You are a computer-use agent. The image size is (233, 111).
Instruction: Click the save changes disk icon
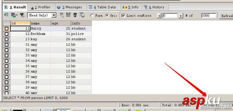pos(68,15)
